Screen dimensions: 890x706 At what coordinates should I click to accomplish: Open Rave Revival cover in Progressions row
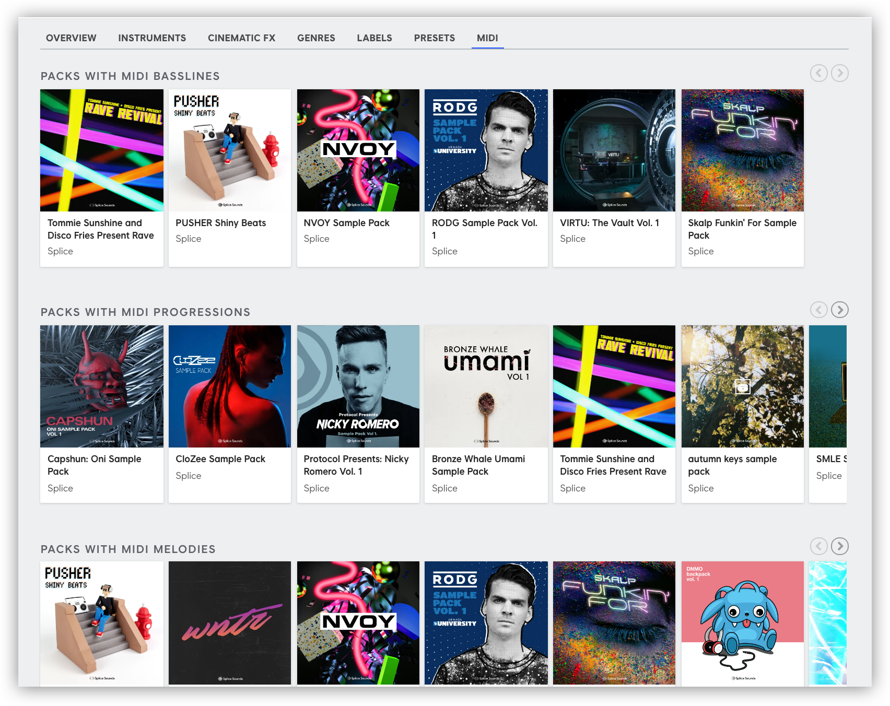pyautogui.click(x=614, y=386)
